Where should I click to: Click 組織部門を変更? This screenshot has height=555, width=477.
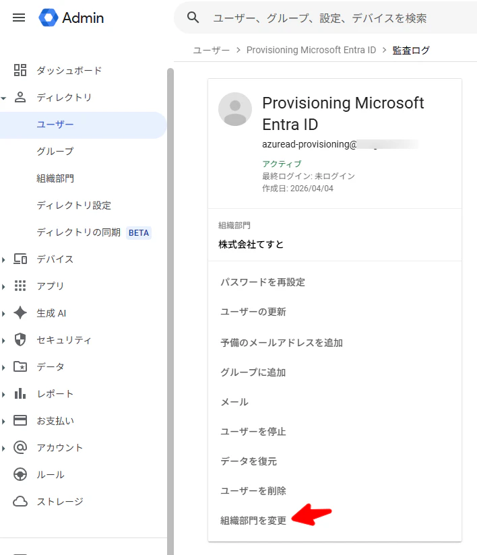pyautogui.click(x=253, y=520)
